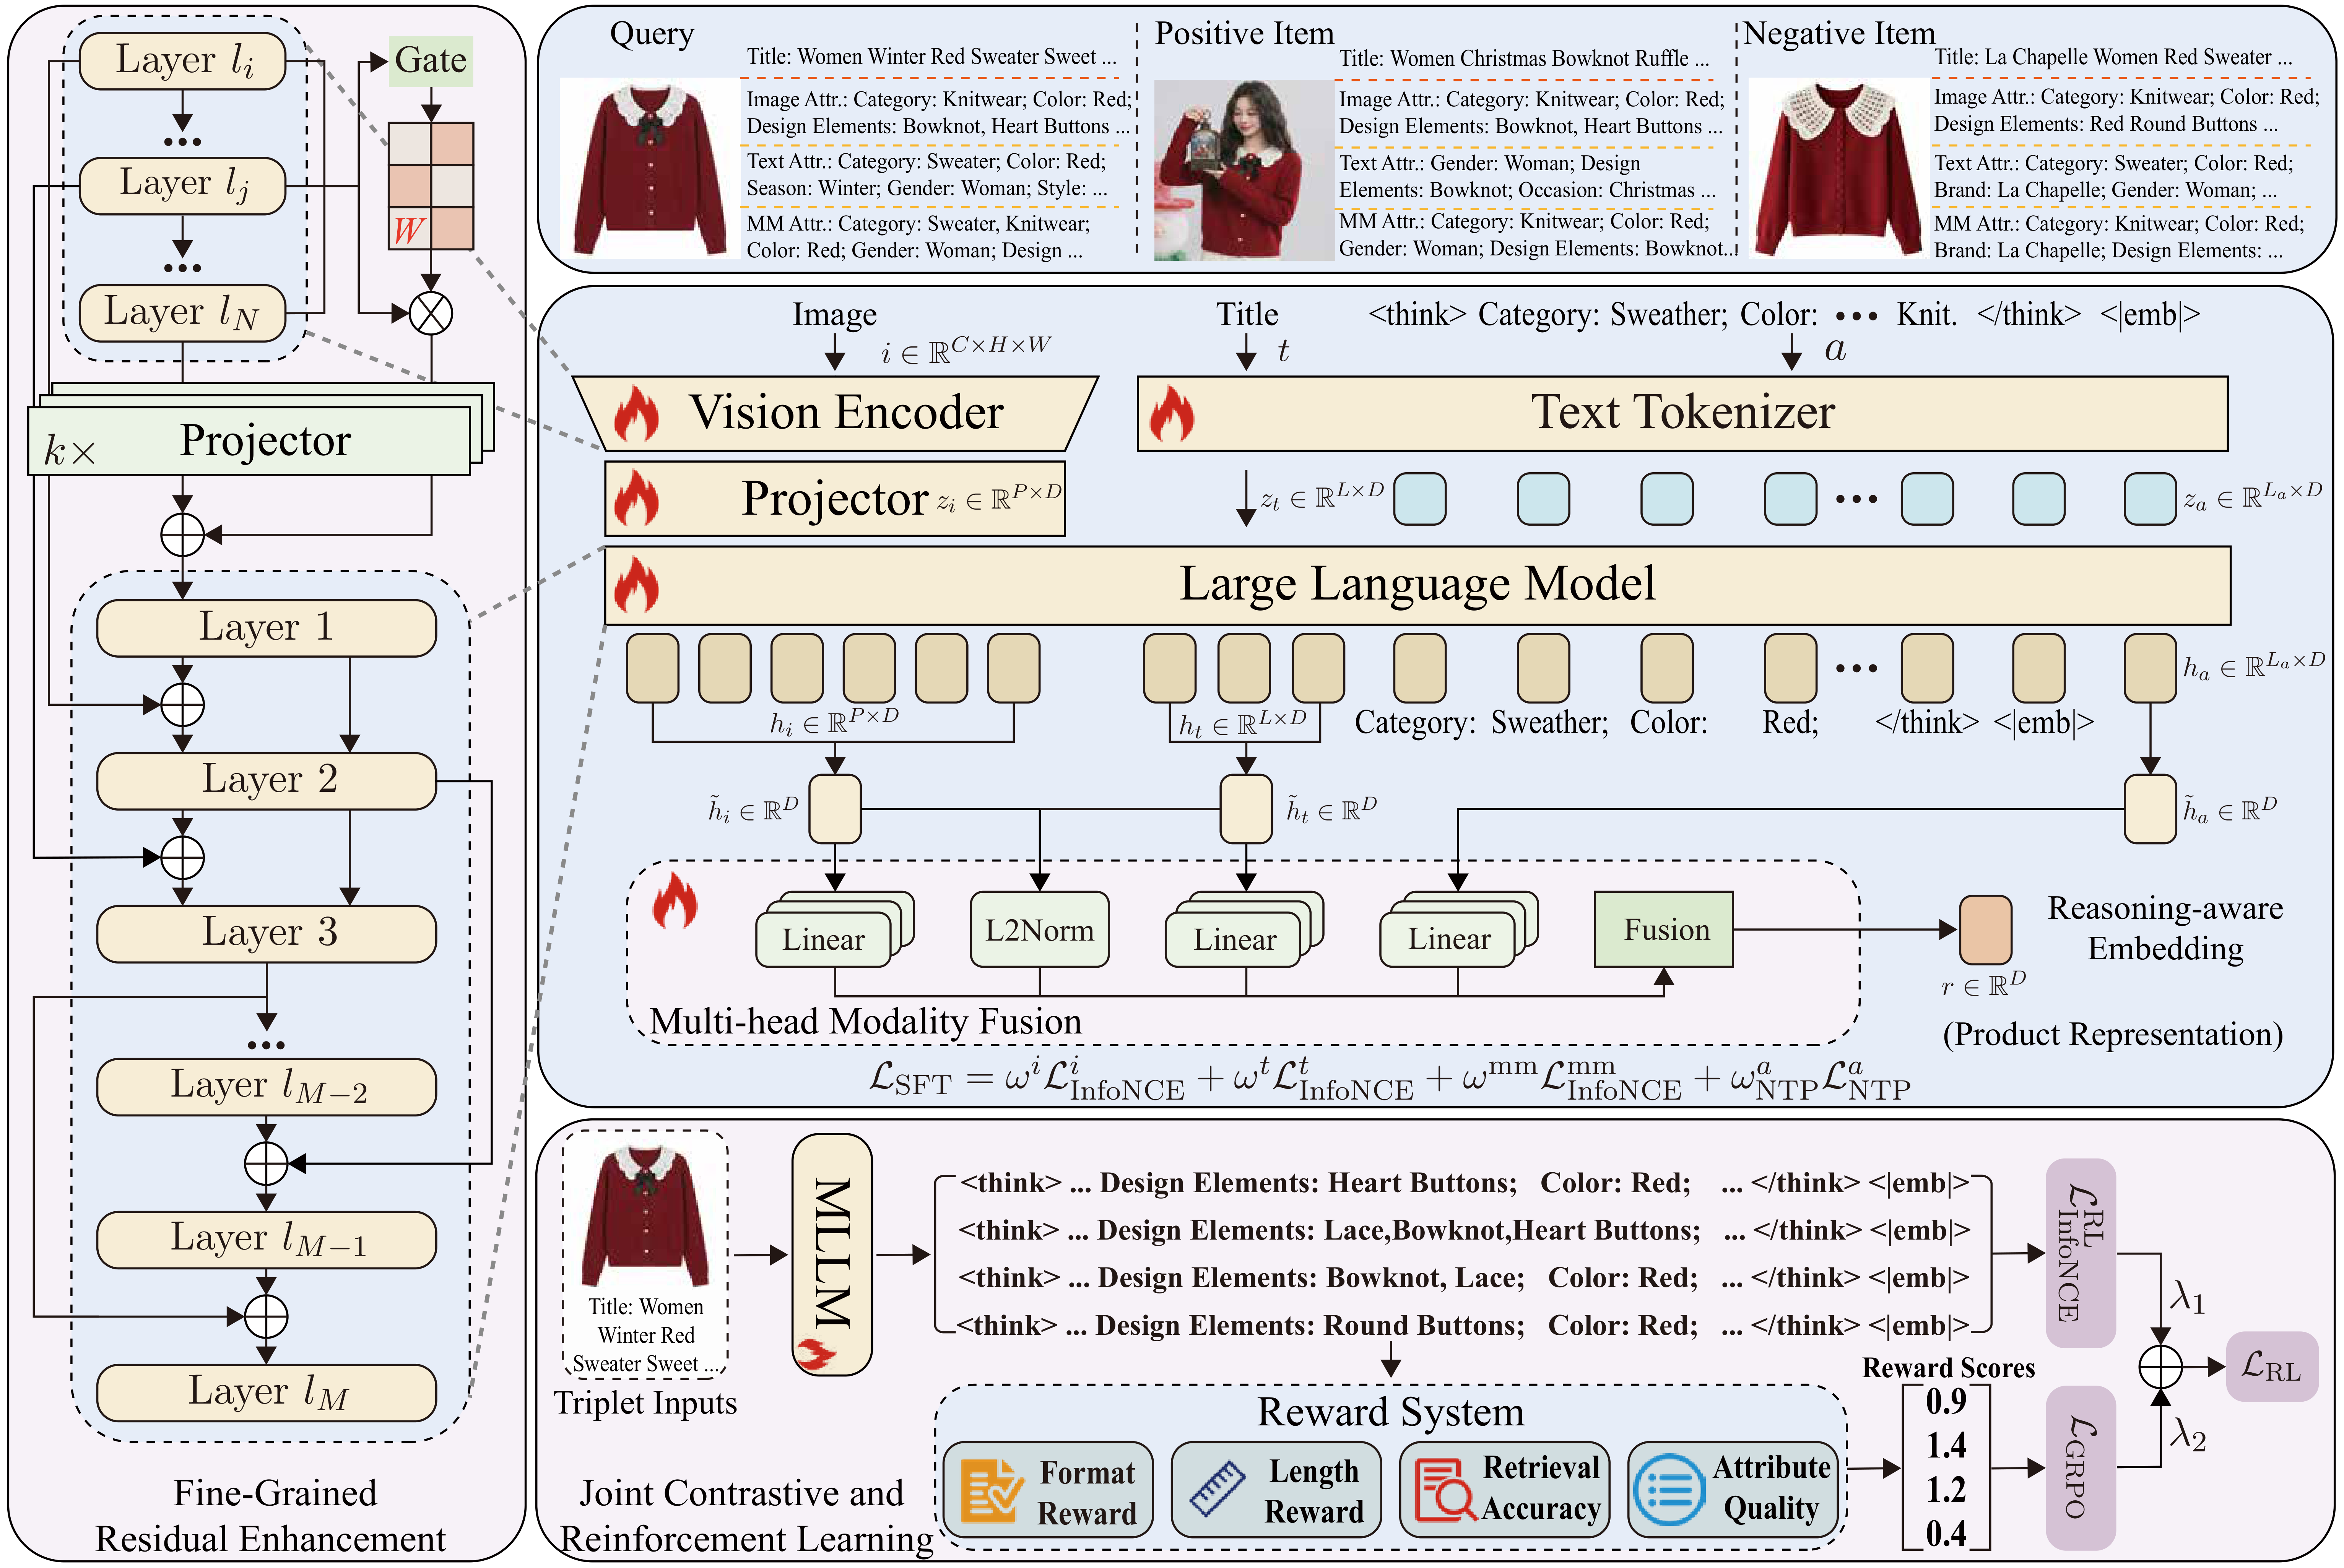Screen dimensions: 2344x1568
Task: Select the Layer l_M block
Action: tap(266, 1392)
